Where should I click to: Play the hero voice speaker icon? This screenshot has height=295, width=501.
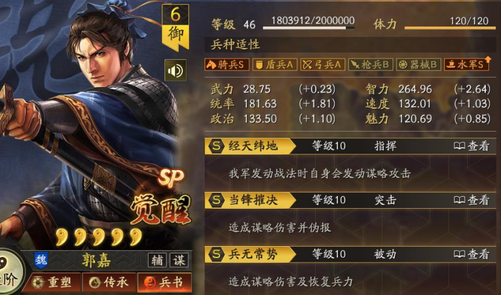[176, 70]
